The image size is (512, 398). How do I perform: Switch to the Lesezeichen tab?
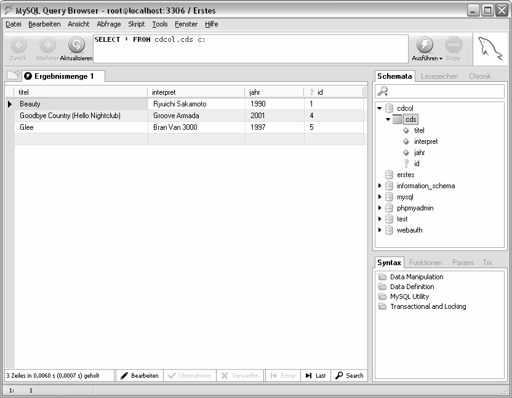click(439, 76)
